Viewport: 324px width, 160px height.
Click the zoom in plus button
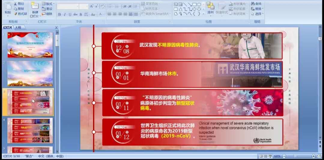[313, 156]
